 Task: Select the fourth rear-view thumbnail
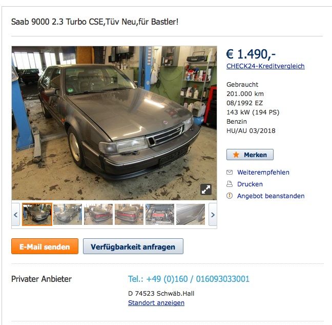coord(129,214)
